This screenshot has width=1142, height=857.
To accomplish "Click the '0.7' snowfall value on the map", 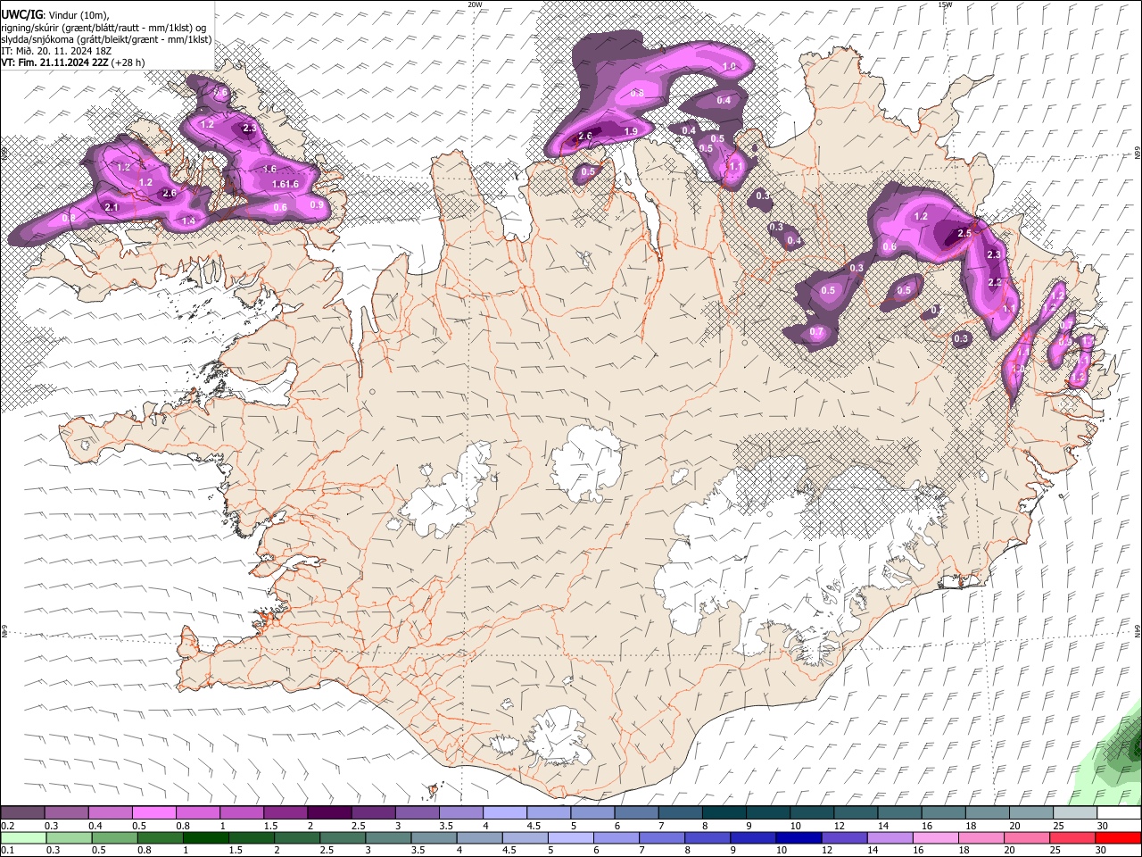I will point(816,332).
